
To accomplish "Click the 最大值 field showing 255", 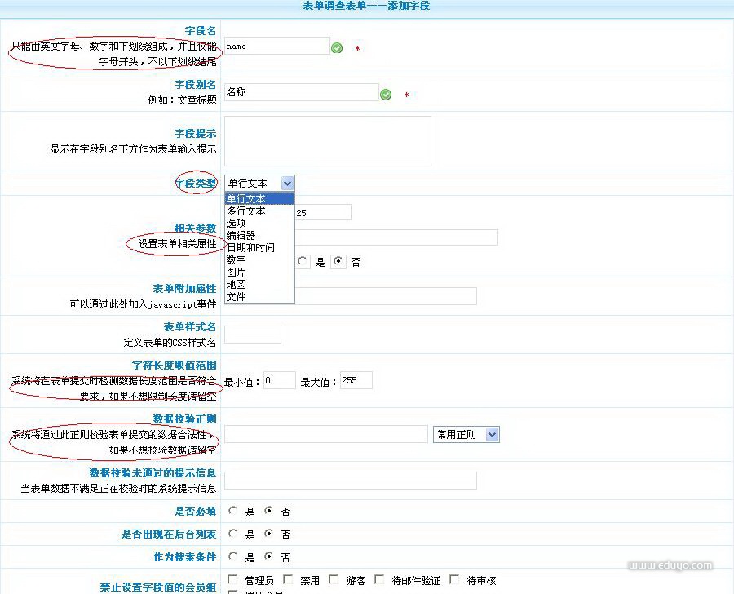I will pyautogui.click(x=356, y=381).
